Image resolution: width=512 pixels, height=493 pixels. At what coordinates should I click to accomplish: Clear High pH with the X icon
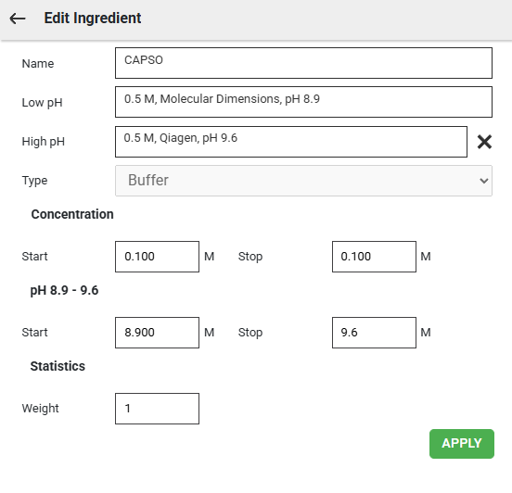tap(484, 142)
